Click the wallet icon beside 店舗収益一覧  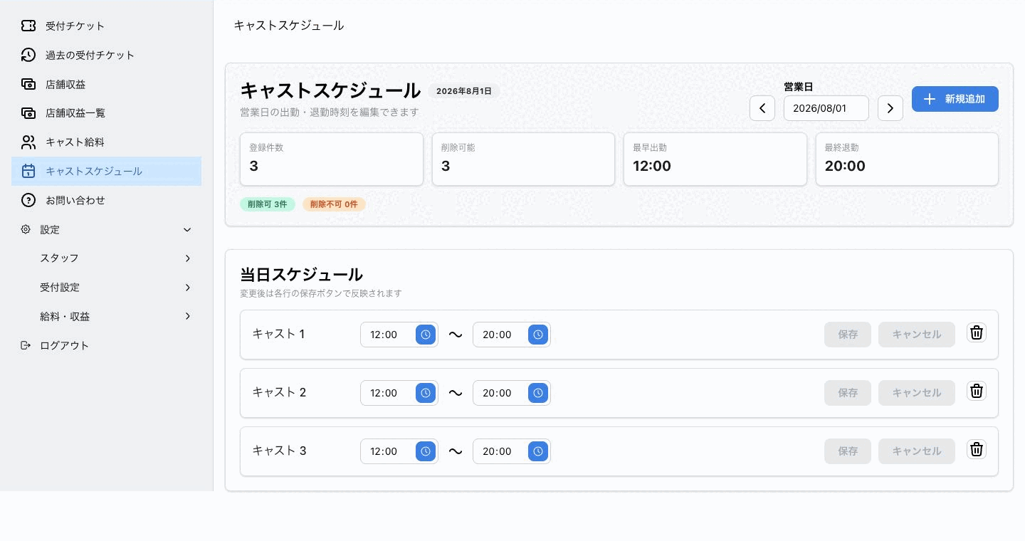click(28, 113)
